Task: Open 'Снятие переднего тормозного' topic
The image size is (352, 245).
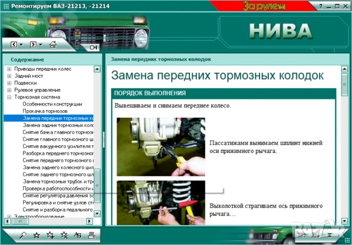Action: click(58, 160)
